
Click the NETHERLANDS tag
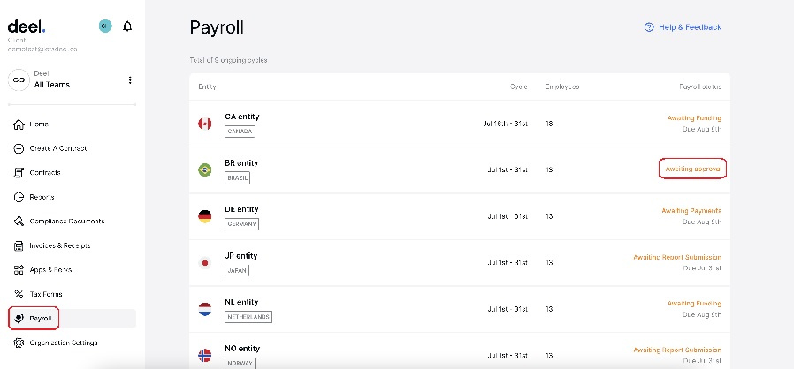[x=248, y=318]
